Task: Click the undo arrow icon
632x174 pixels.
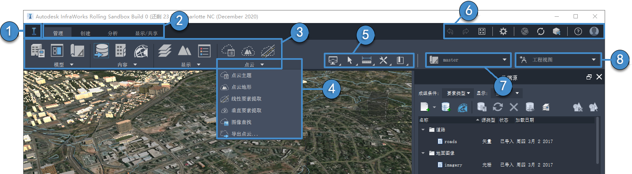Action: point(450,31)
